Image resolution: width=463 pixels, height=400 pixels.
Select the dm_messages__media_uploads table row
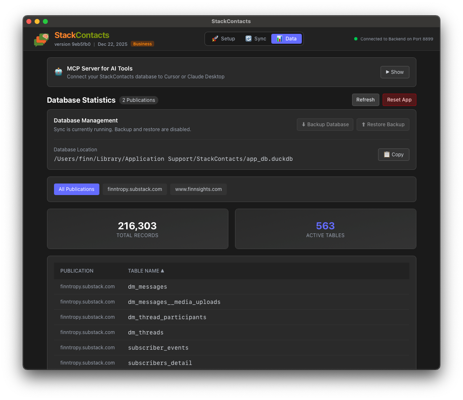(x=232, y=302)
